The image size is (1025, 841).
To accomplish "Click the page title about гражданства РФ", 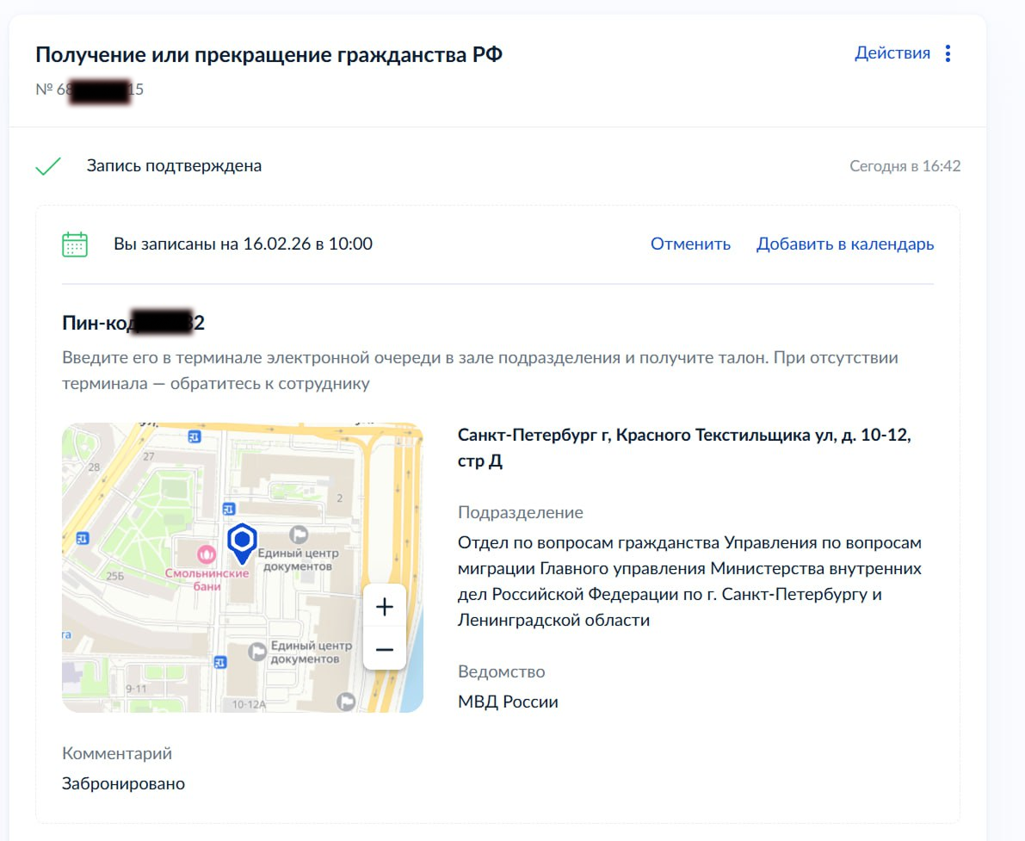I will tap(269, 54).
